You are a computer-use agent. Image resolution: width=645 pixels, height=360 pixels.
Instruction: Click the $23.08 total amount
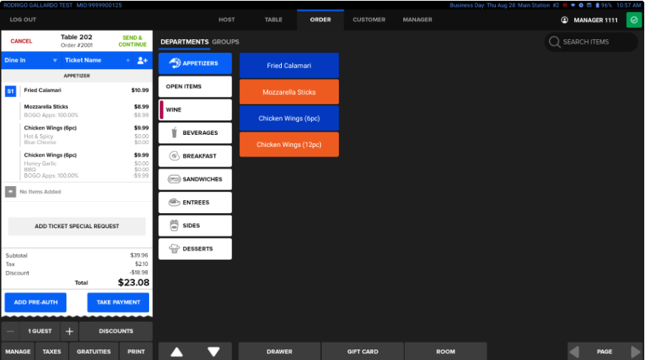coord(133,282)
